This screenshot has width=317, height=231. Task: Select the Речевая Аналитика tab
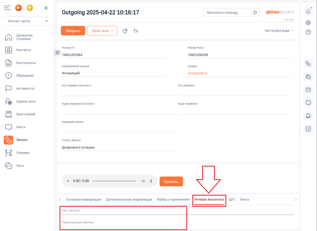tap(209, 200)
